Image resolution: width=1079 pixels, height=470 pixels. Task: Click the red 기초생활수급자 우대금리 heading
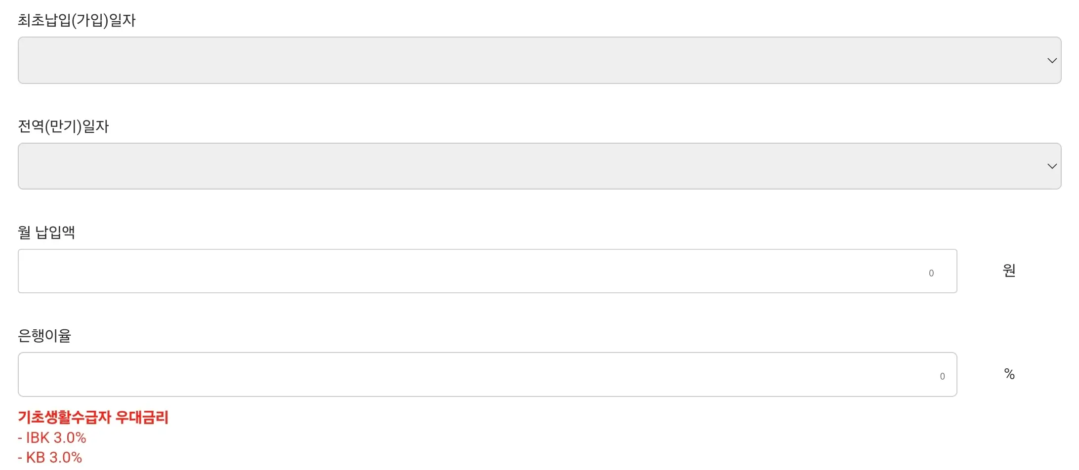pos(93,418)
